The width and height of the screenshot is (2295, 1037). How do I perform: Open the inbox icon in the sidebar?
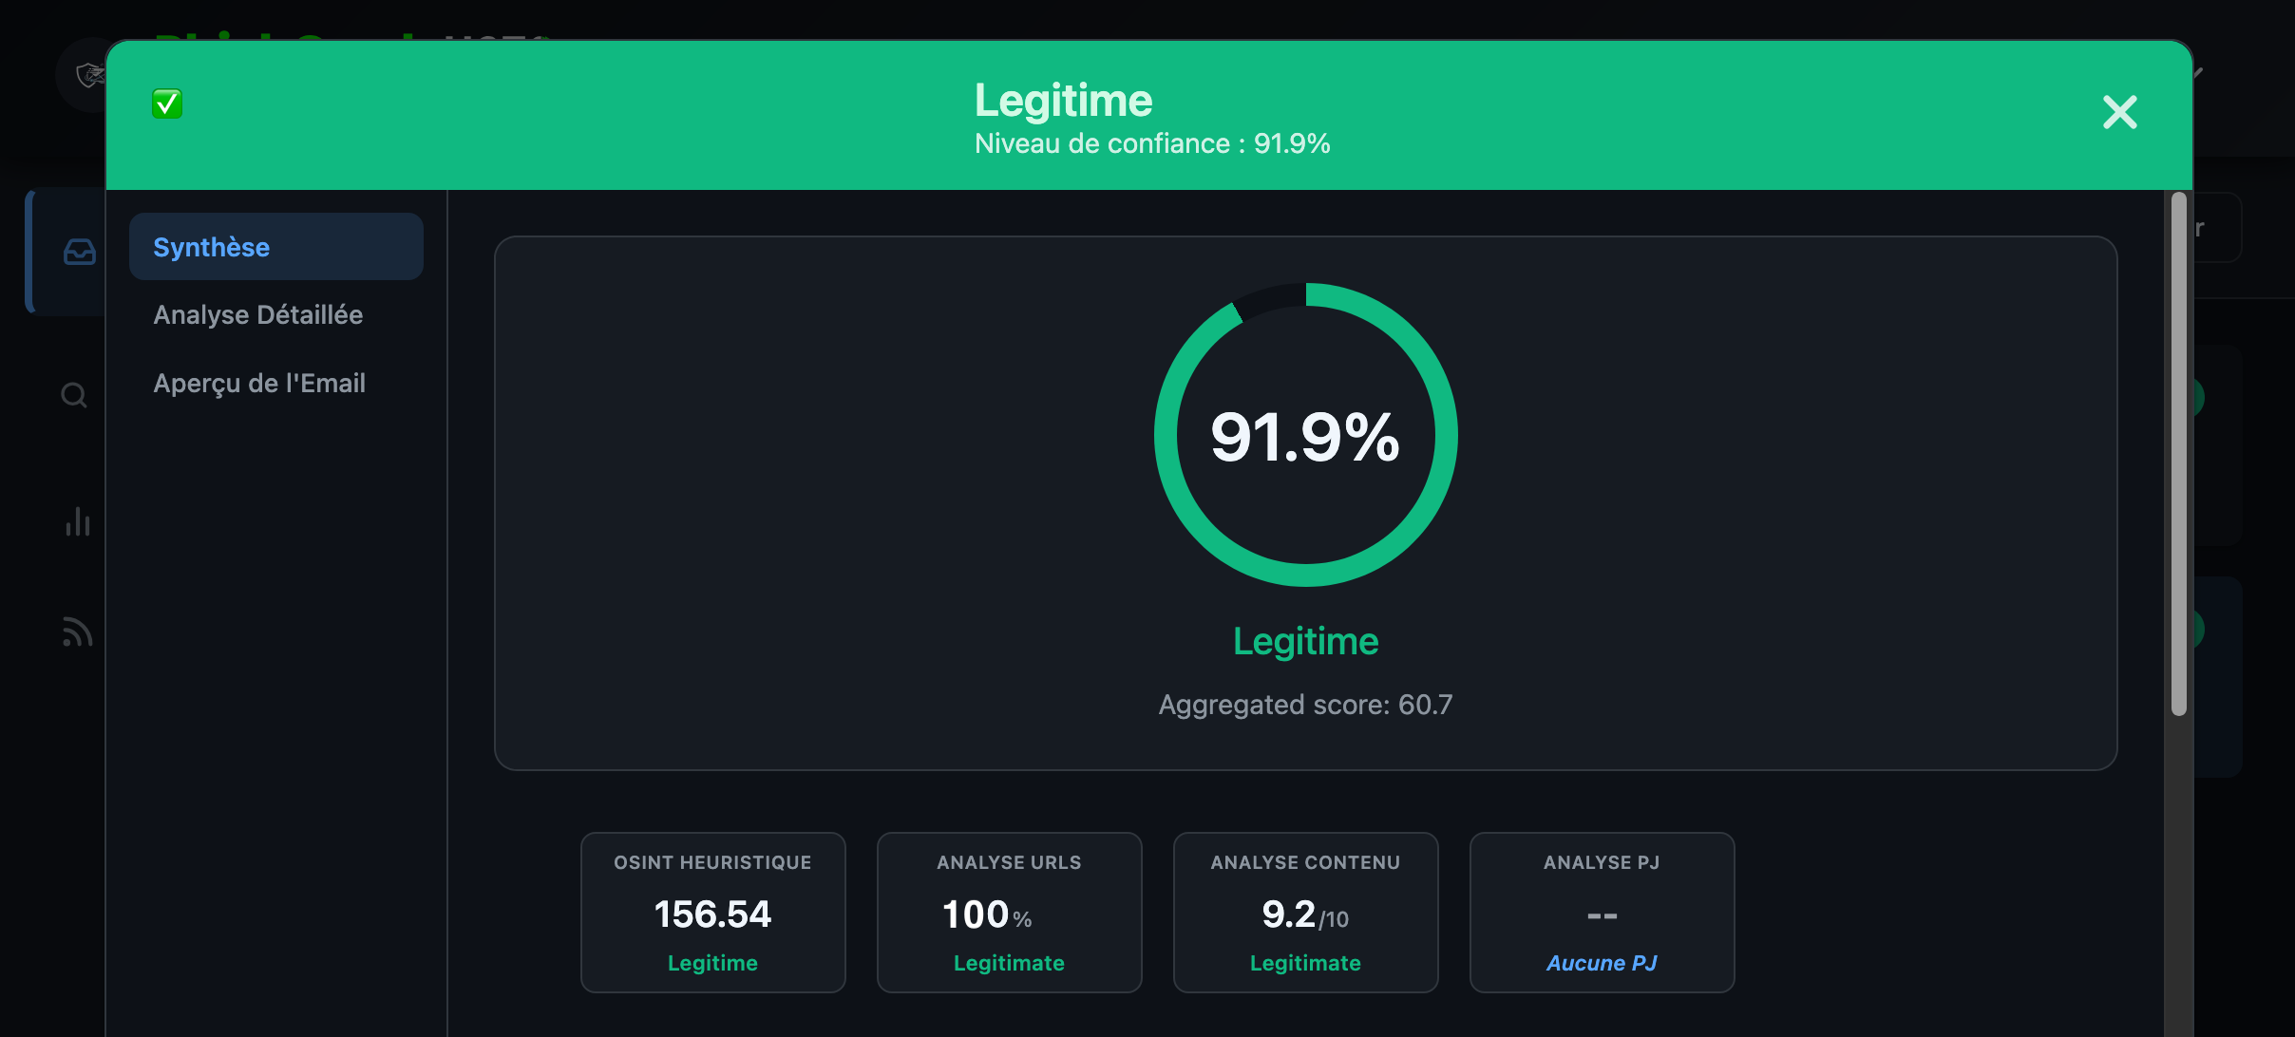79,252
